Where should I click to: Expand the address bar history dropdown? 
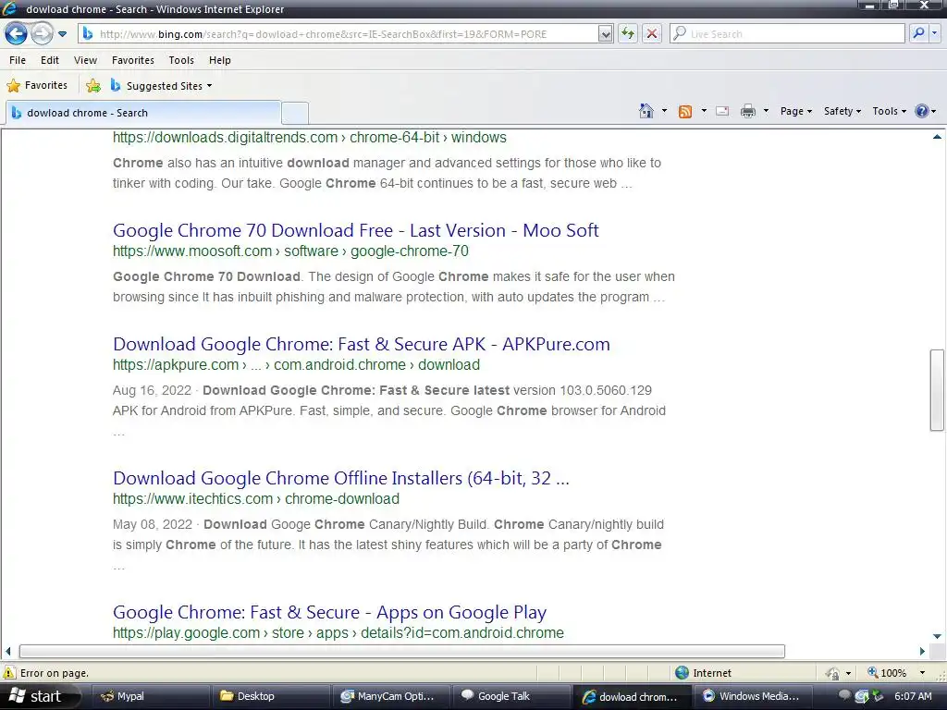click(x=606, y=34)
